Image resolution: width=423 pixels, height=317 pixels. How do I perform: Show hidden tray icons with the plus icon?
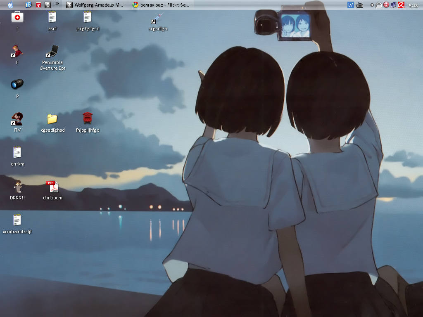click(x=372, y=5)
